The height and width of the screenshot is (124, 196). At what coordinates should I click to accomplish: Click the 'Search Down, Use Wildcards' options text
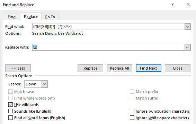tap(57, 33)
